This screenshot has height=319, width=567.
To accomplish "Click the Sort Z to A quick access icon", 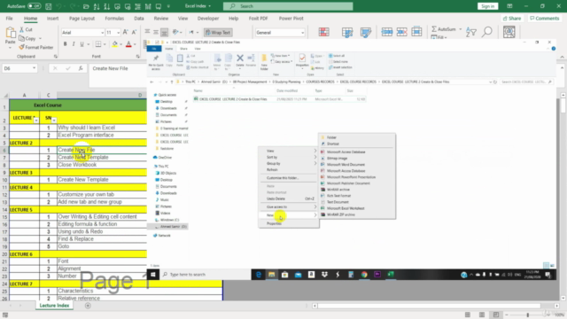I will [106, 6].
